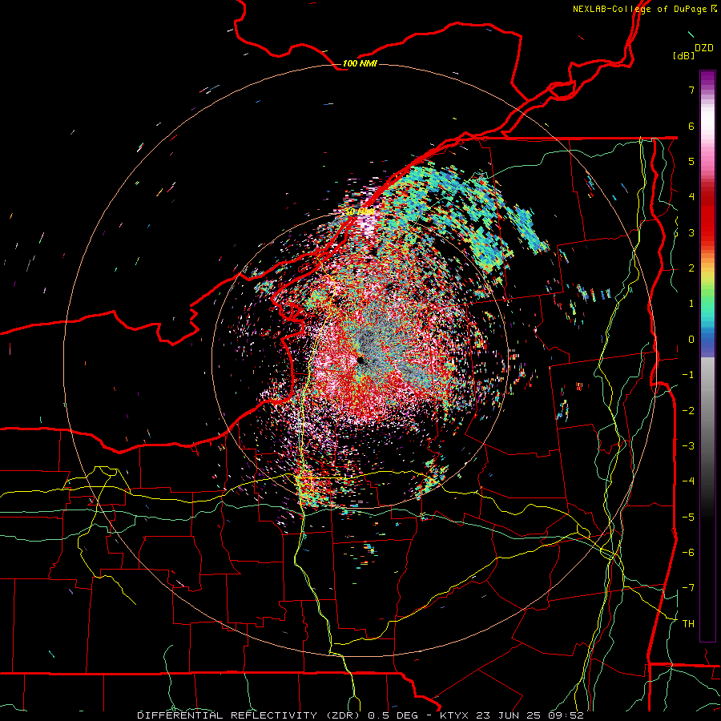
Task: Select the 2 value on the scale
Action: (691, 268)
